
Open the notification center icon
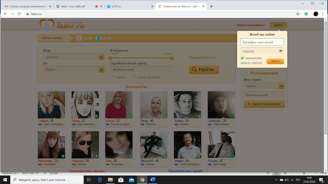[321, 180]
